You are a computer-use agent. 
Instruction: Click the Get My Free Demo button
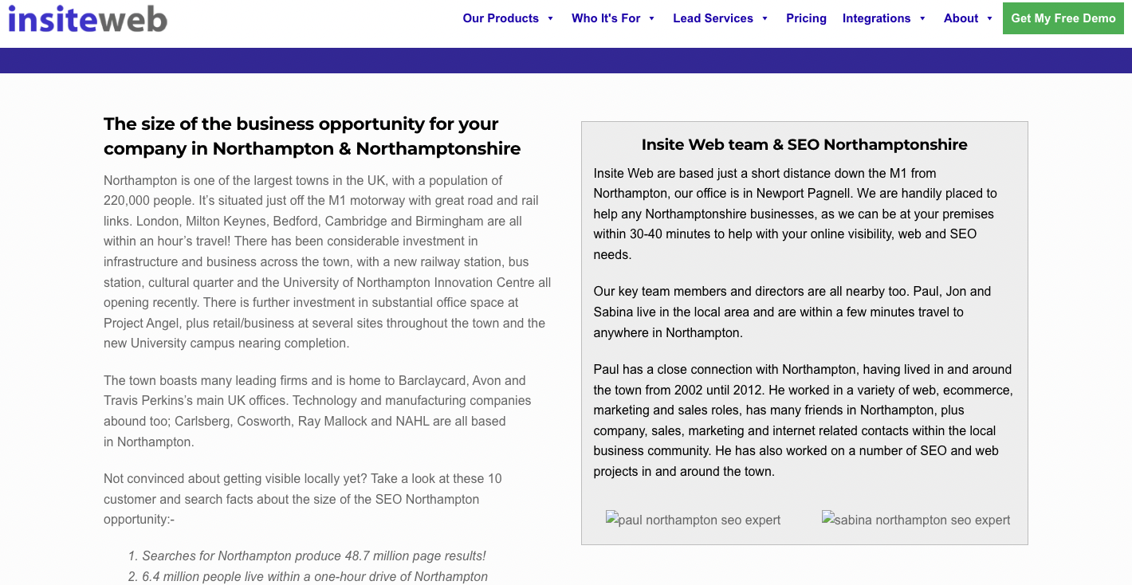(1063, 18)
